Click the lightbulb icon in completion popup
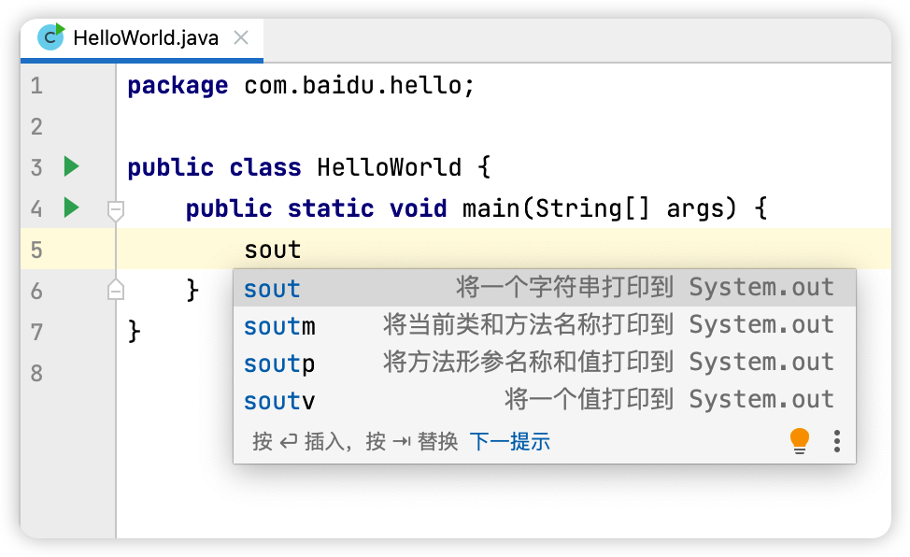 (x=800, y=440)
